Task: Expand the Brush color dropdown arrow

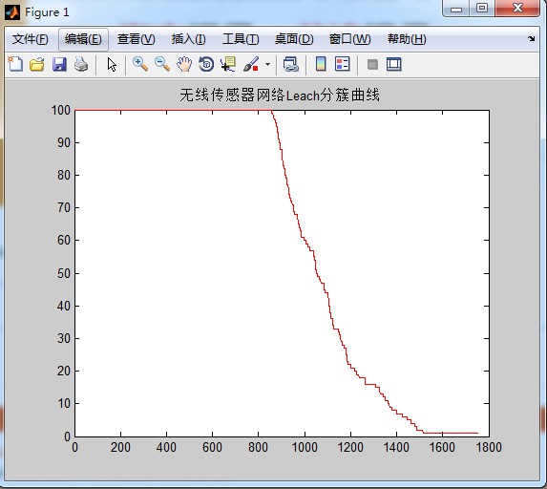Action: coord(267,65)
